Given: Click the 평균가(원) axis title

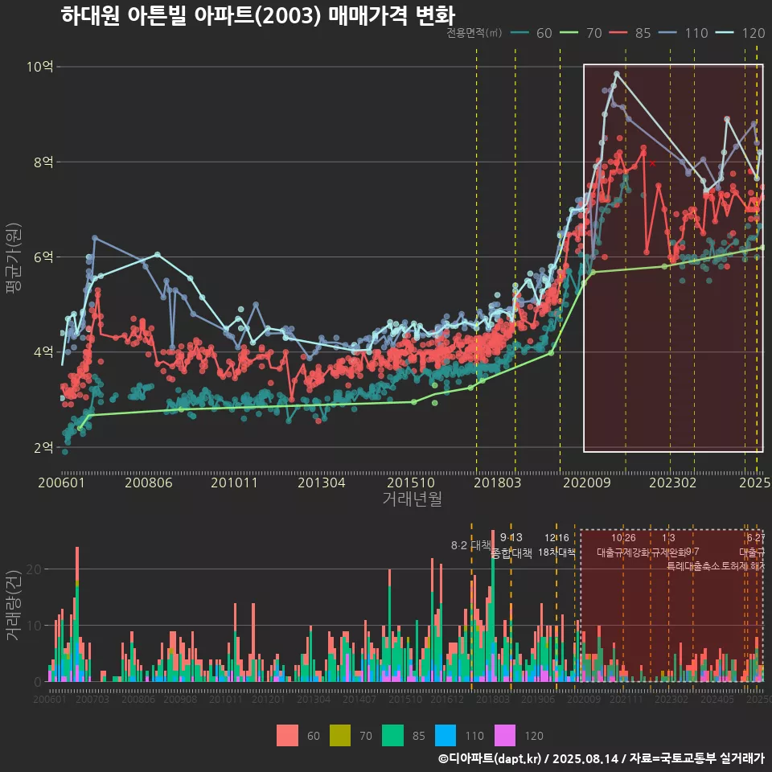Looking at the screenshot, I should tap(14, 258).
